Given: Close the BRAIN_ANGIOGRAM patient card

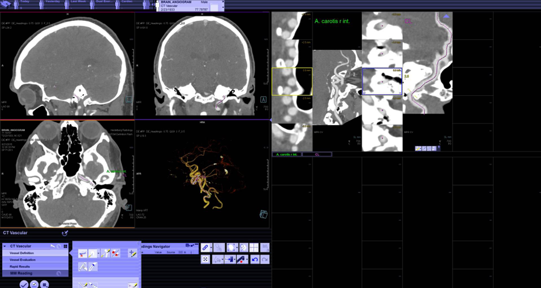Looking at the screenshot, I should click(x=222, y=1).
